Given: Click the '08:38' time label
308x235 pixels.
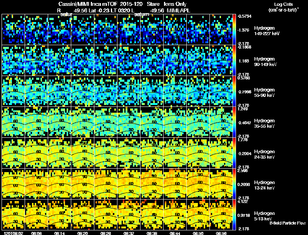Looking at the screenshot, I should [152, 233].
